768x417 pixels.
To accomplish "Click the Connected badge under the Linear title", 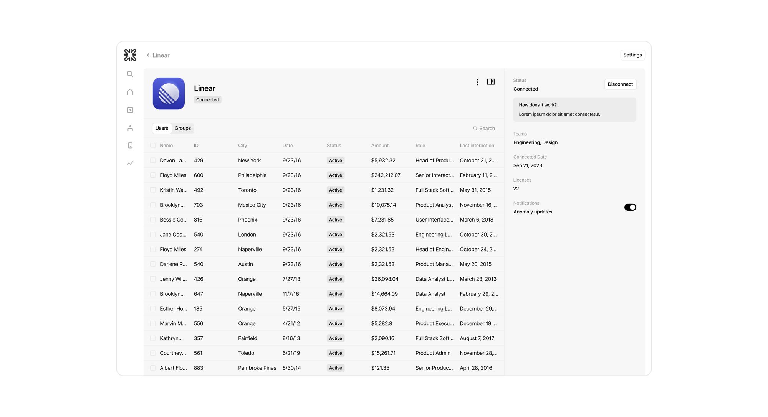I will (x=207, y=100).
